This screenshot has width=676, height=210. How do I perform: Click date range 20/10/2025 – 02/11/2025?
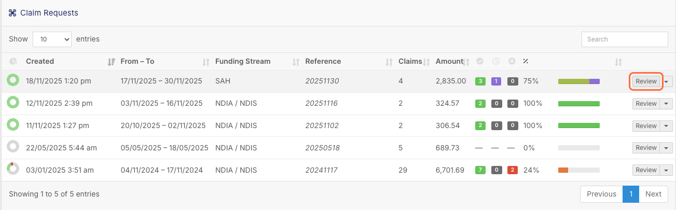pos(163,125)
